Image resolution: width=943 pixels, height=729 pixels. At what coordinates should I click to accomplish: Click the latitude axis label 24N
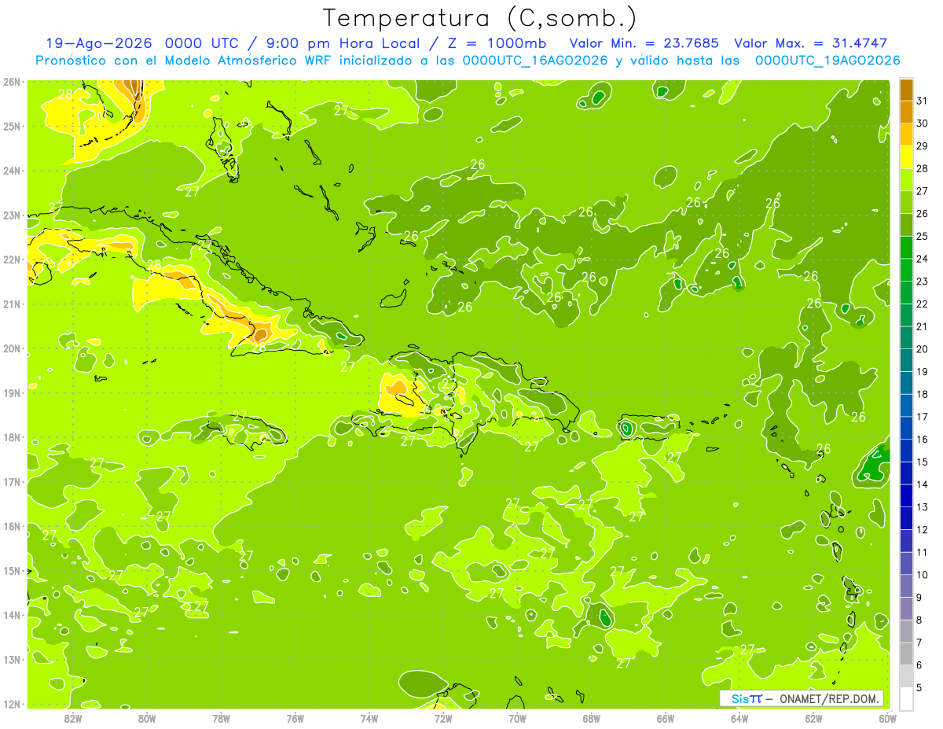click(x=12, y=171)
